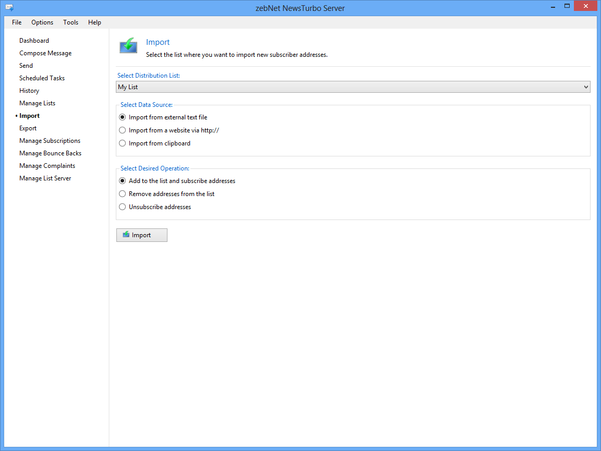The image size is (601, 451).
Task: Select Unsubscribe addresses option
Action: 123,207
